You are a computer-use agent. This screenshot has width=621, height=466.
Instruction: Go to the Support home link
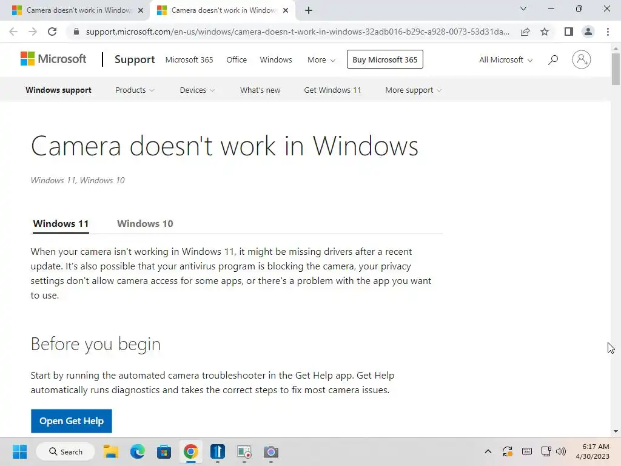(x=135, y=59)
